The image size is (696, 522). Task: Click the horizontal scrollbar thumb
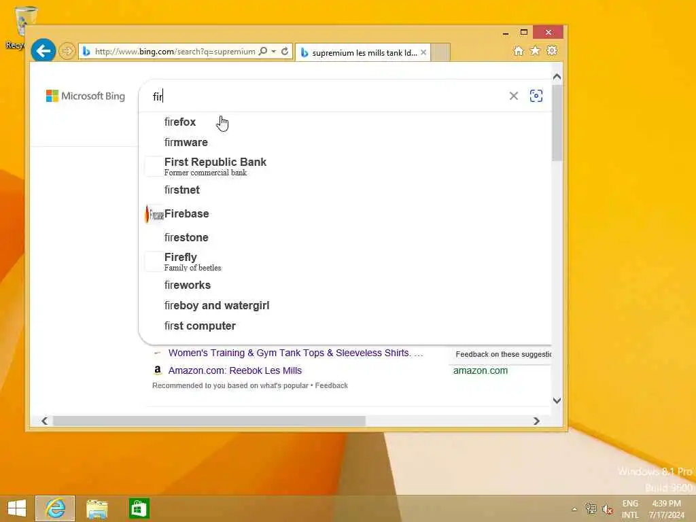point(209,421)
